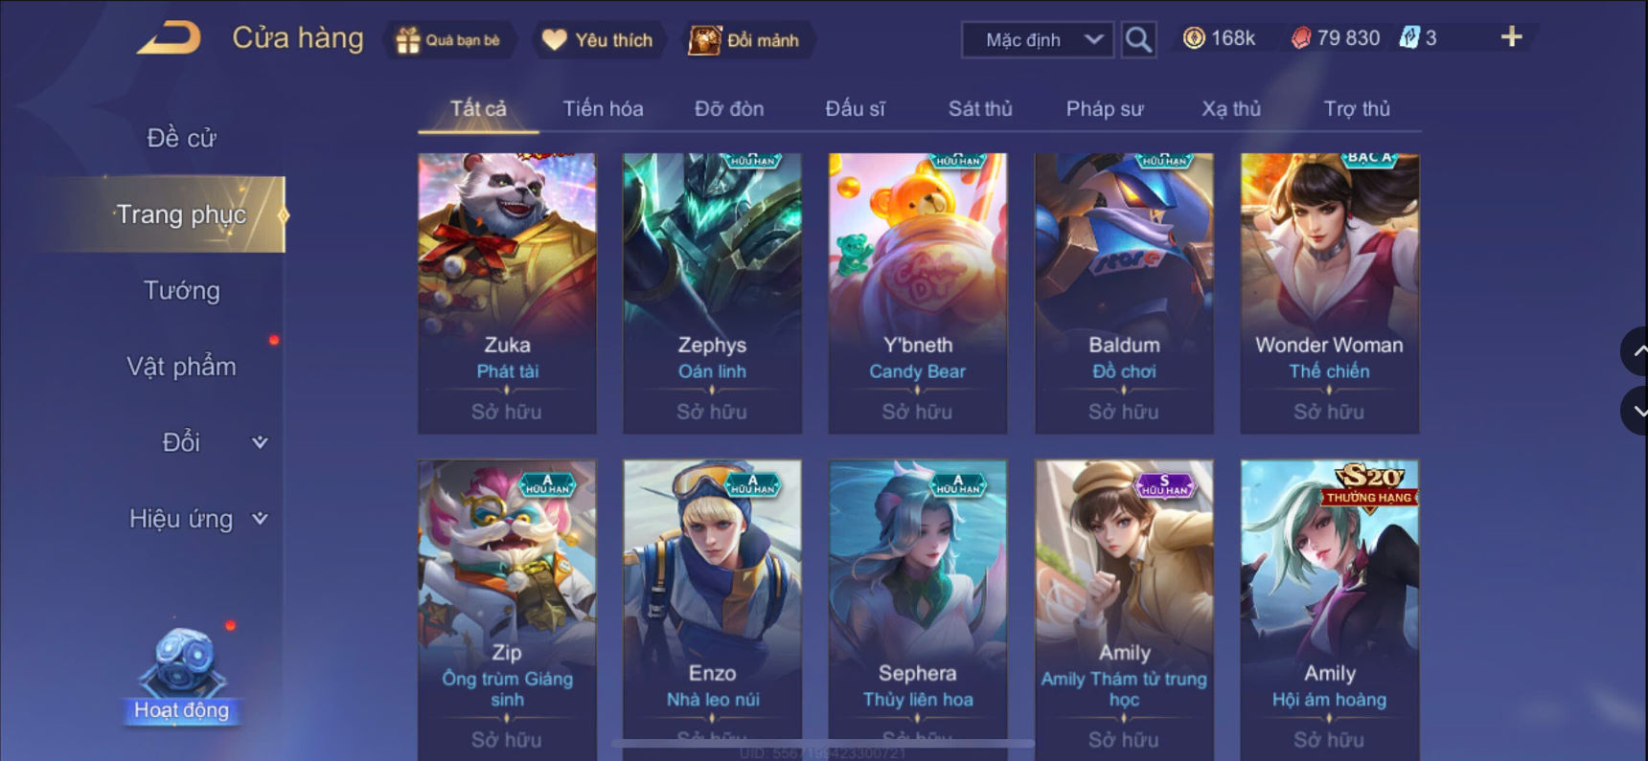Screen dimensions: 1648x761
Task: Open Đổi mảnh chest icon
Action: click(x=704, y=40)
